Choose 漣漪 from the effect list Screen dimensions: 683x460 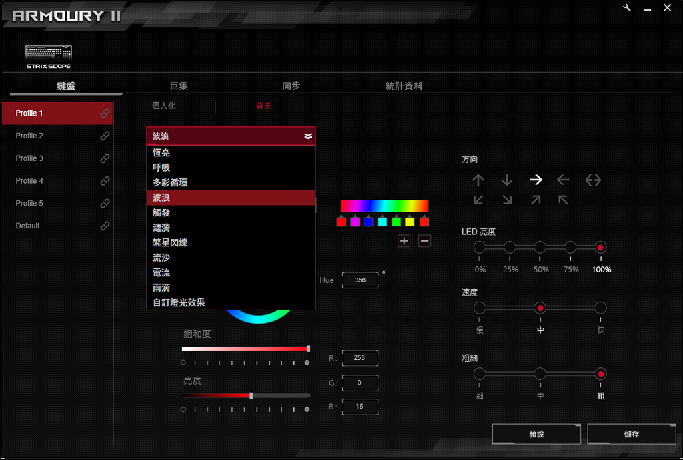tap(231, 228)
